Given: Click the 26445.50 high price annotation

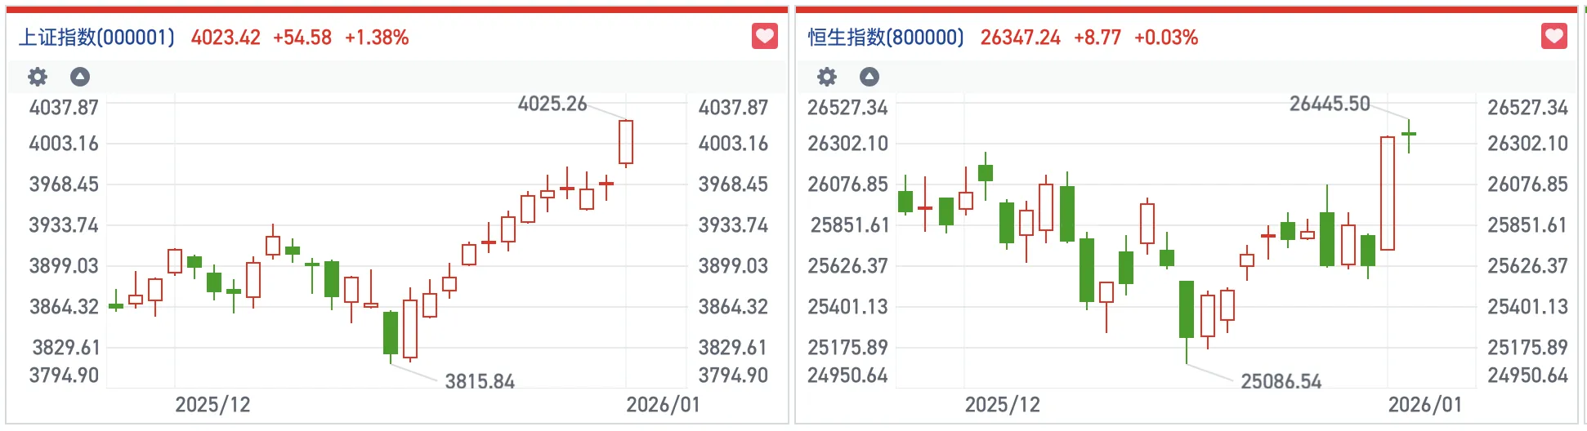Looking at the screenshot, I should tap(1330, 104).
